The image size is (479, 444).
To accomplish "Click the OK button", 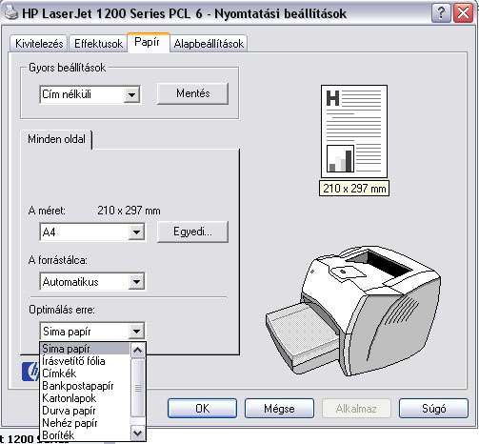I will tap(202, 409).
